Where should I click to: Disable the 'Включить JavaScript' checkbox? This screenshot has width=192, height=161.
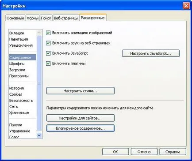[x=48, y=53]
